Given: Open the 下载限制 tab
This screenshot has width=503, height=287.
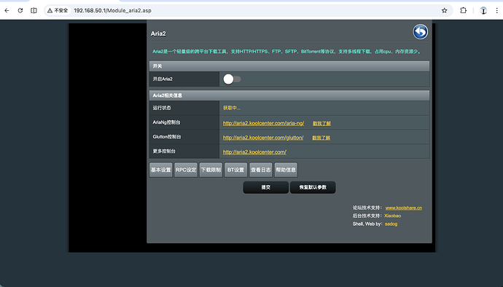Looking at the screenshot, I should tap(211, 170).
